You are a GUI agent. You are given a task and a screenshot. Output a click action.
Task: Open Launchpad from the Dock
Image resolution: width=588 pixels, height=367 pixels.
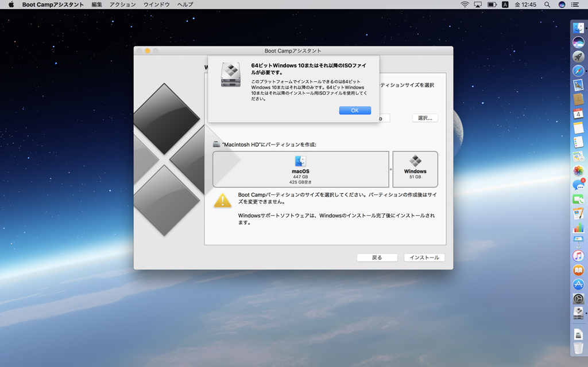click(x=578, y=57)
